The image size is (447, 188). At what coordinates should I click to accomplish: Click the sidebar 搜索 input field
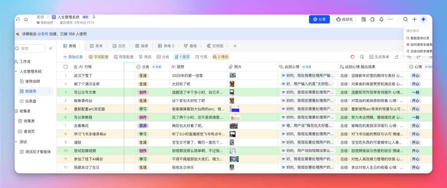pos(31,49)
